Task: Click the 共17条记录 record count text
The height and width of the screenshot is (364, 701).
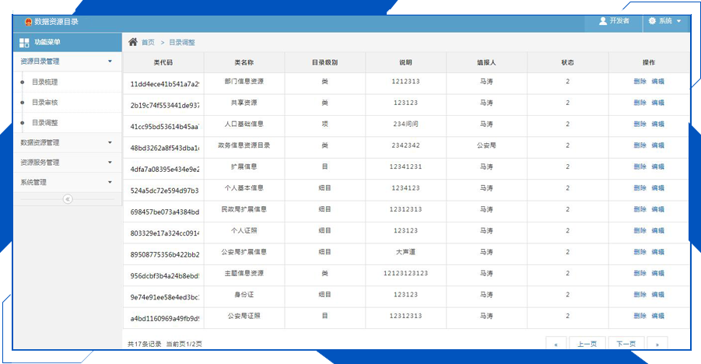Action: point(145,344)
